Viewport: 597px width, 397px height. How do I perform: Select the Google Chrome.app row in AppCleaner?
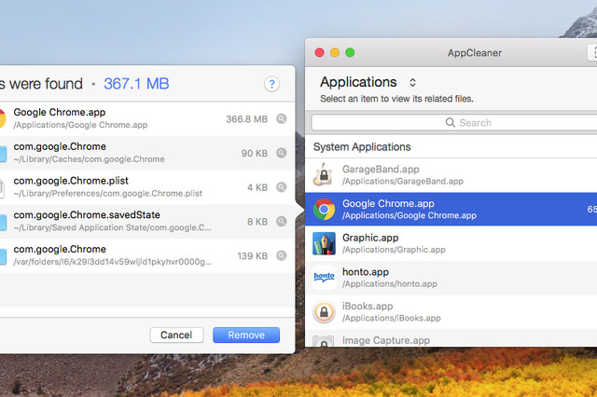coord(451,209)
